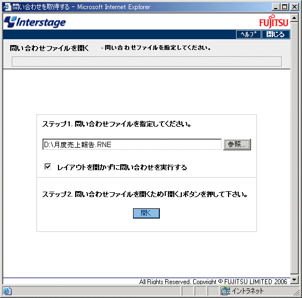Uncheck レイアウトを開かずに問い合わせを実行する checkbox

(48, 166)
